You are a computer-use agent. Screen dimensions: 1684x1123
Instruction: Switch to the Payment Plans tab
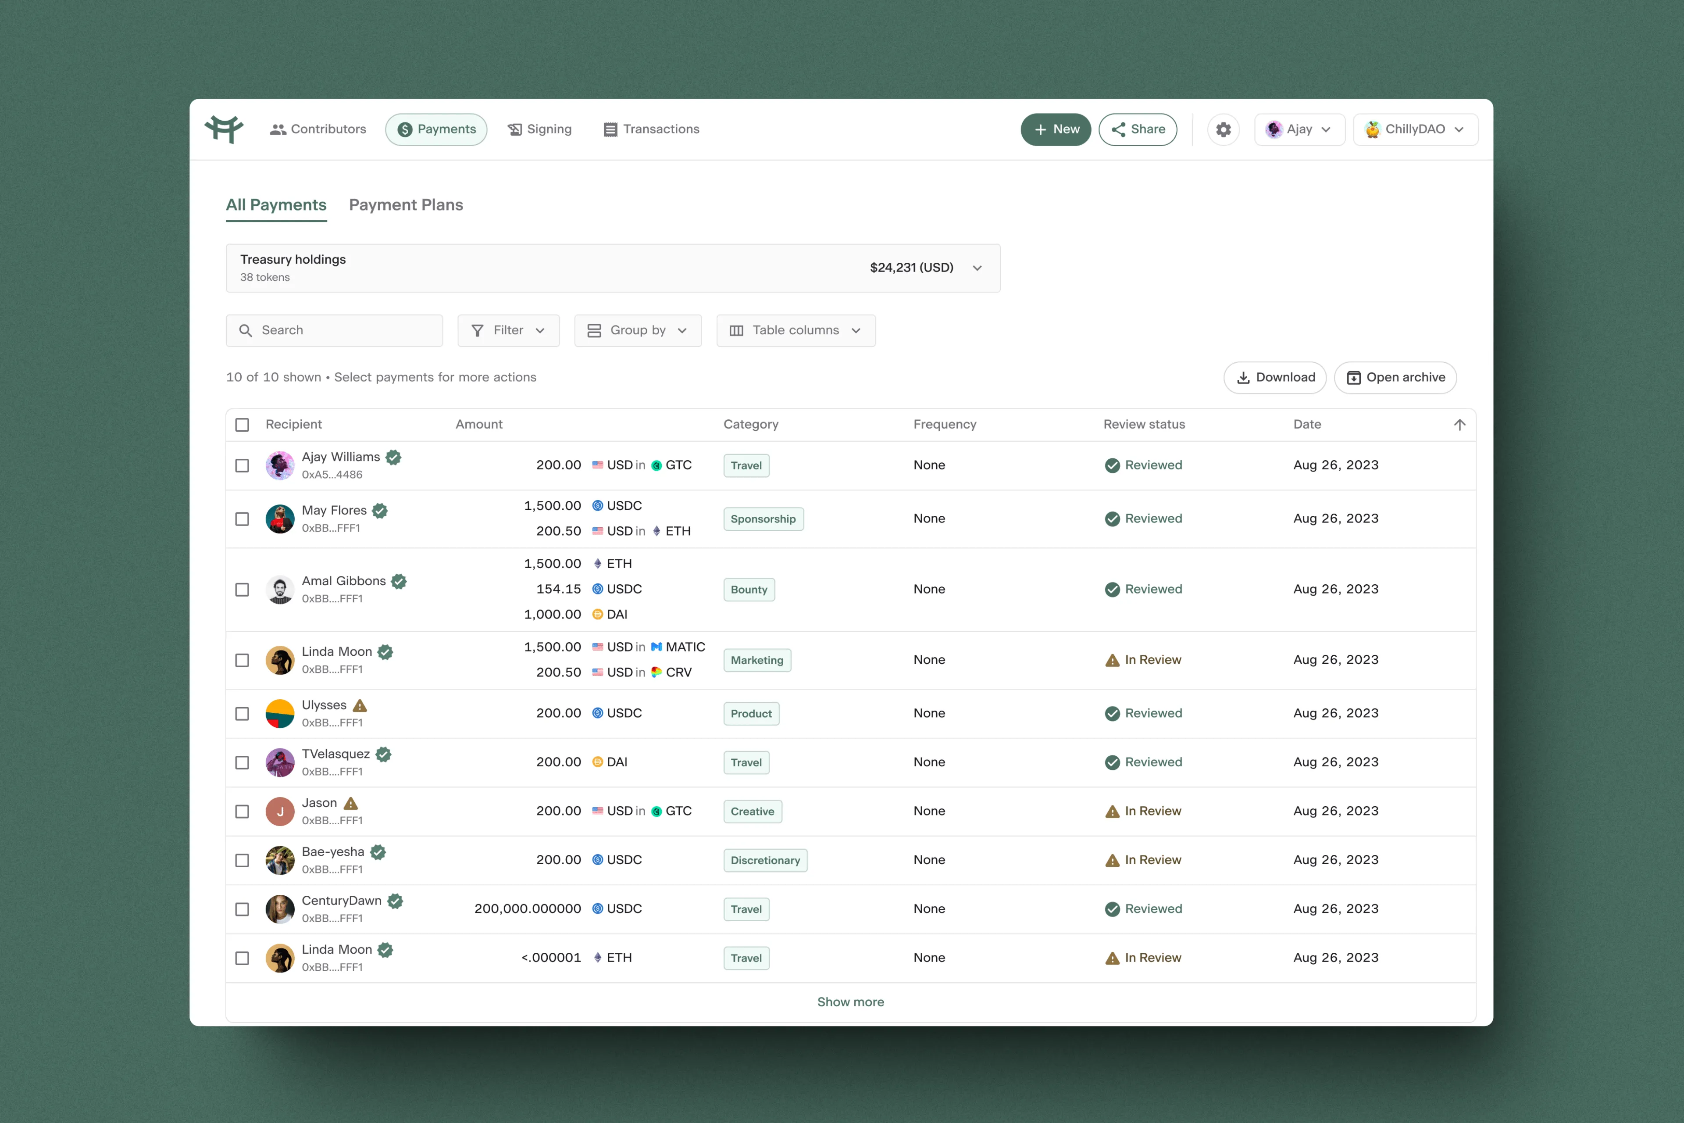406,205
